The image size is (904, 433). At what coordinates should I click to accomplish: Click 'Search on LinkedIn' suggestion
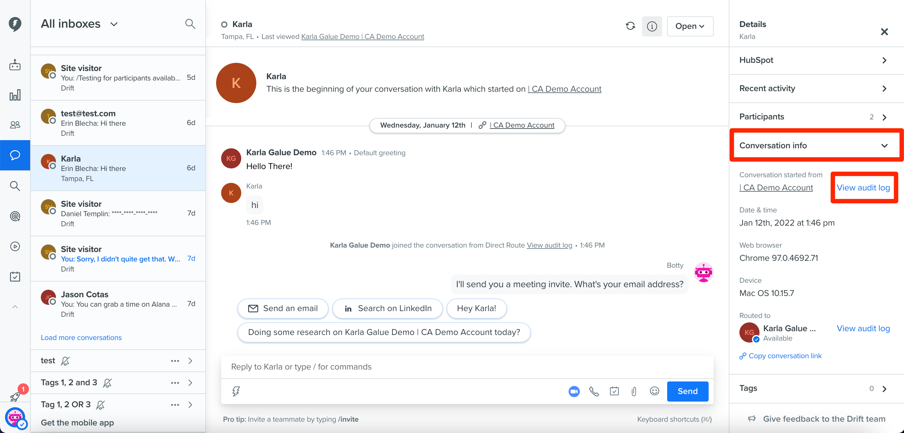(387, 308)
